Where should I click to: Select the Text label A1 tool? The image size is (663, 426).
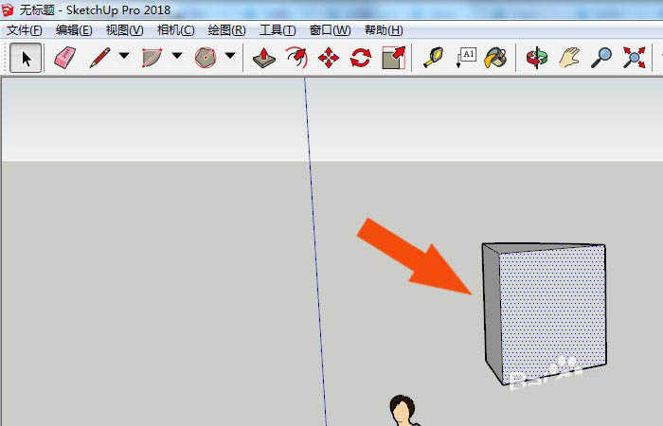(x=466, y=58)
